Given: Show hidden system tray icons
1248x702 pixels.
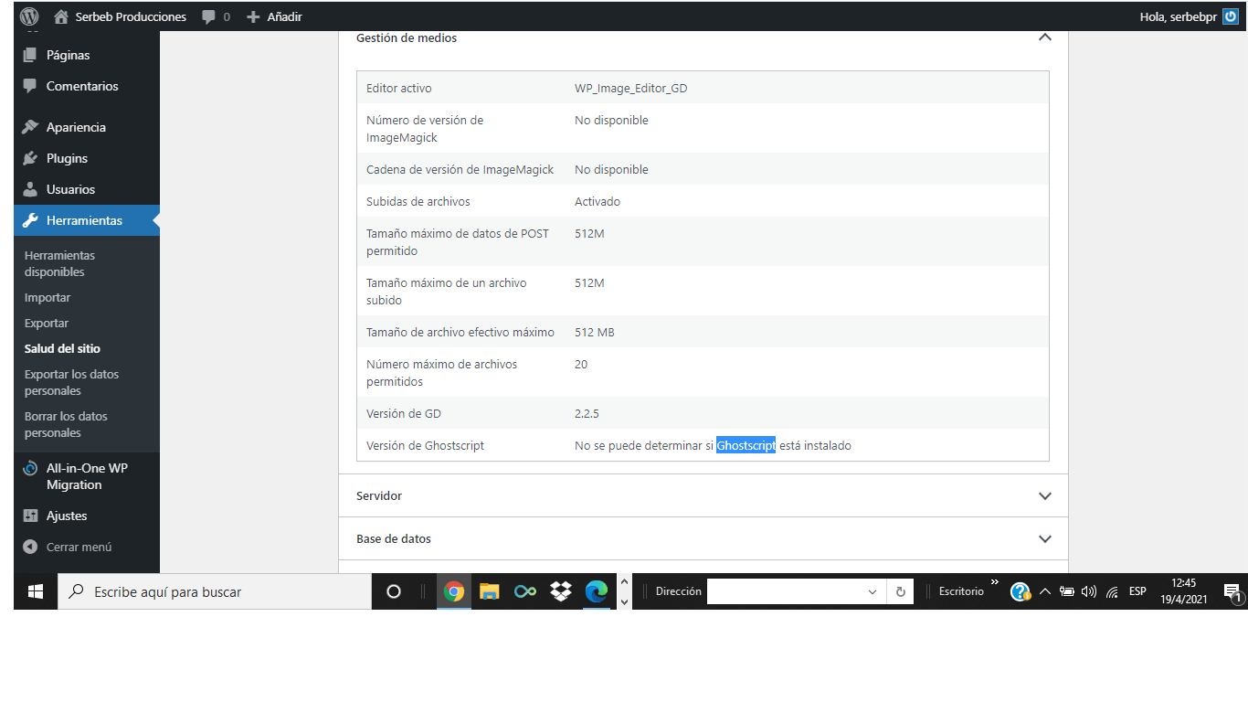Looking at the screenshot, I should coord(1045,591).
